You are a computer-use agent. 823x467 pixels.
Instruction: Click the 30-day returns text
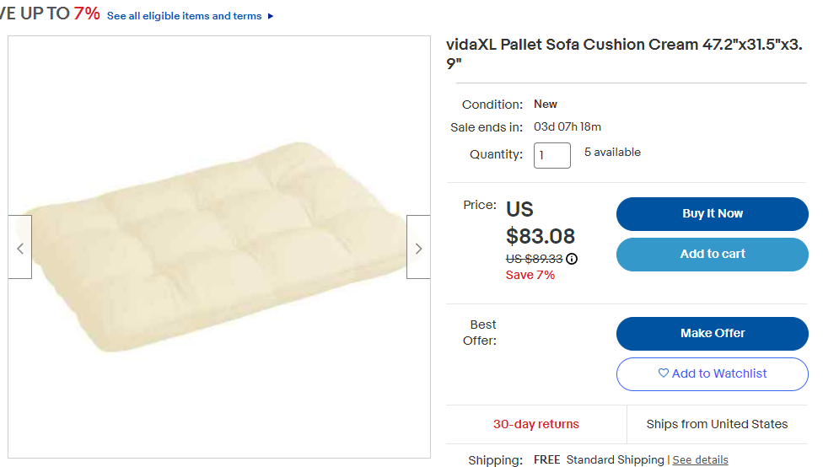[x=536, y=424]
